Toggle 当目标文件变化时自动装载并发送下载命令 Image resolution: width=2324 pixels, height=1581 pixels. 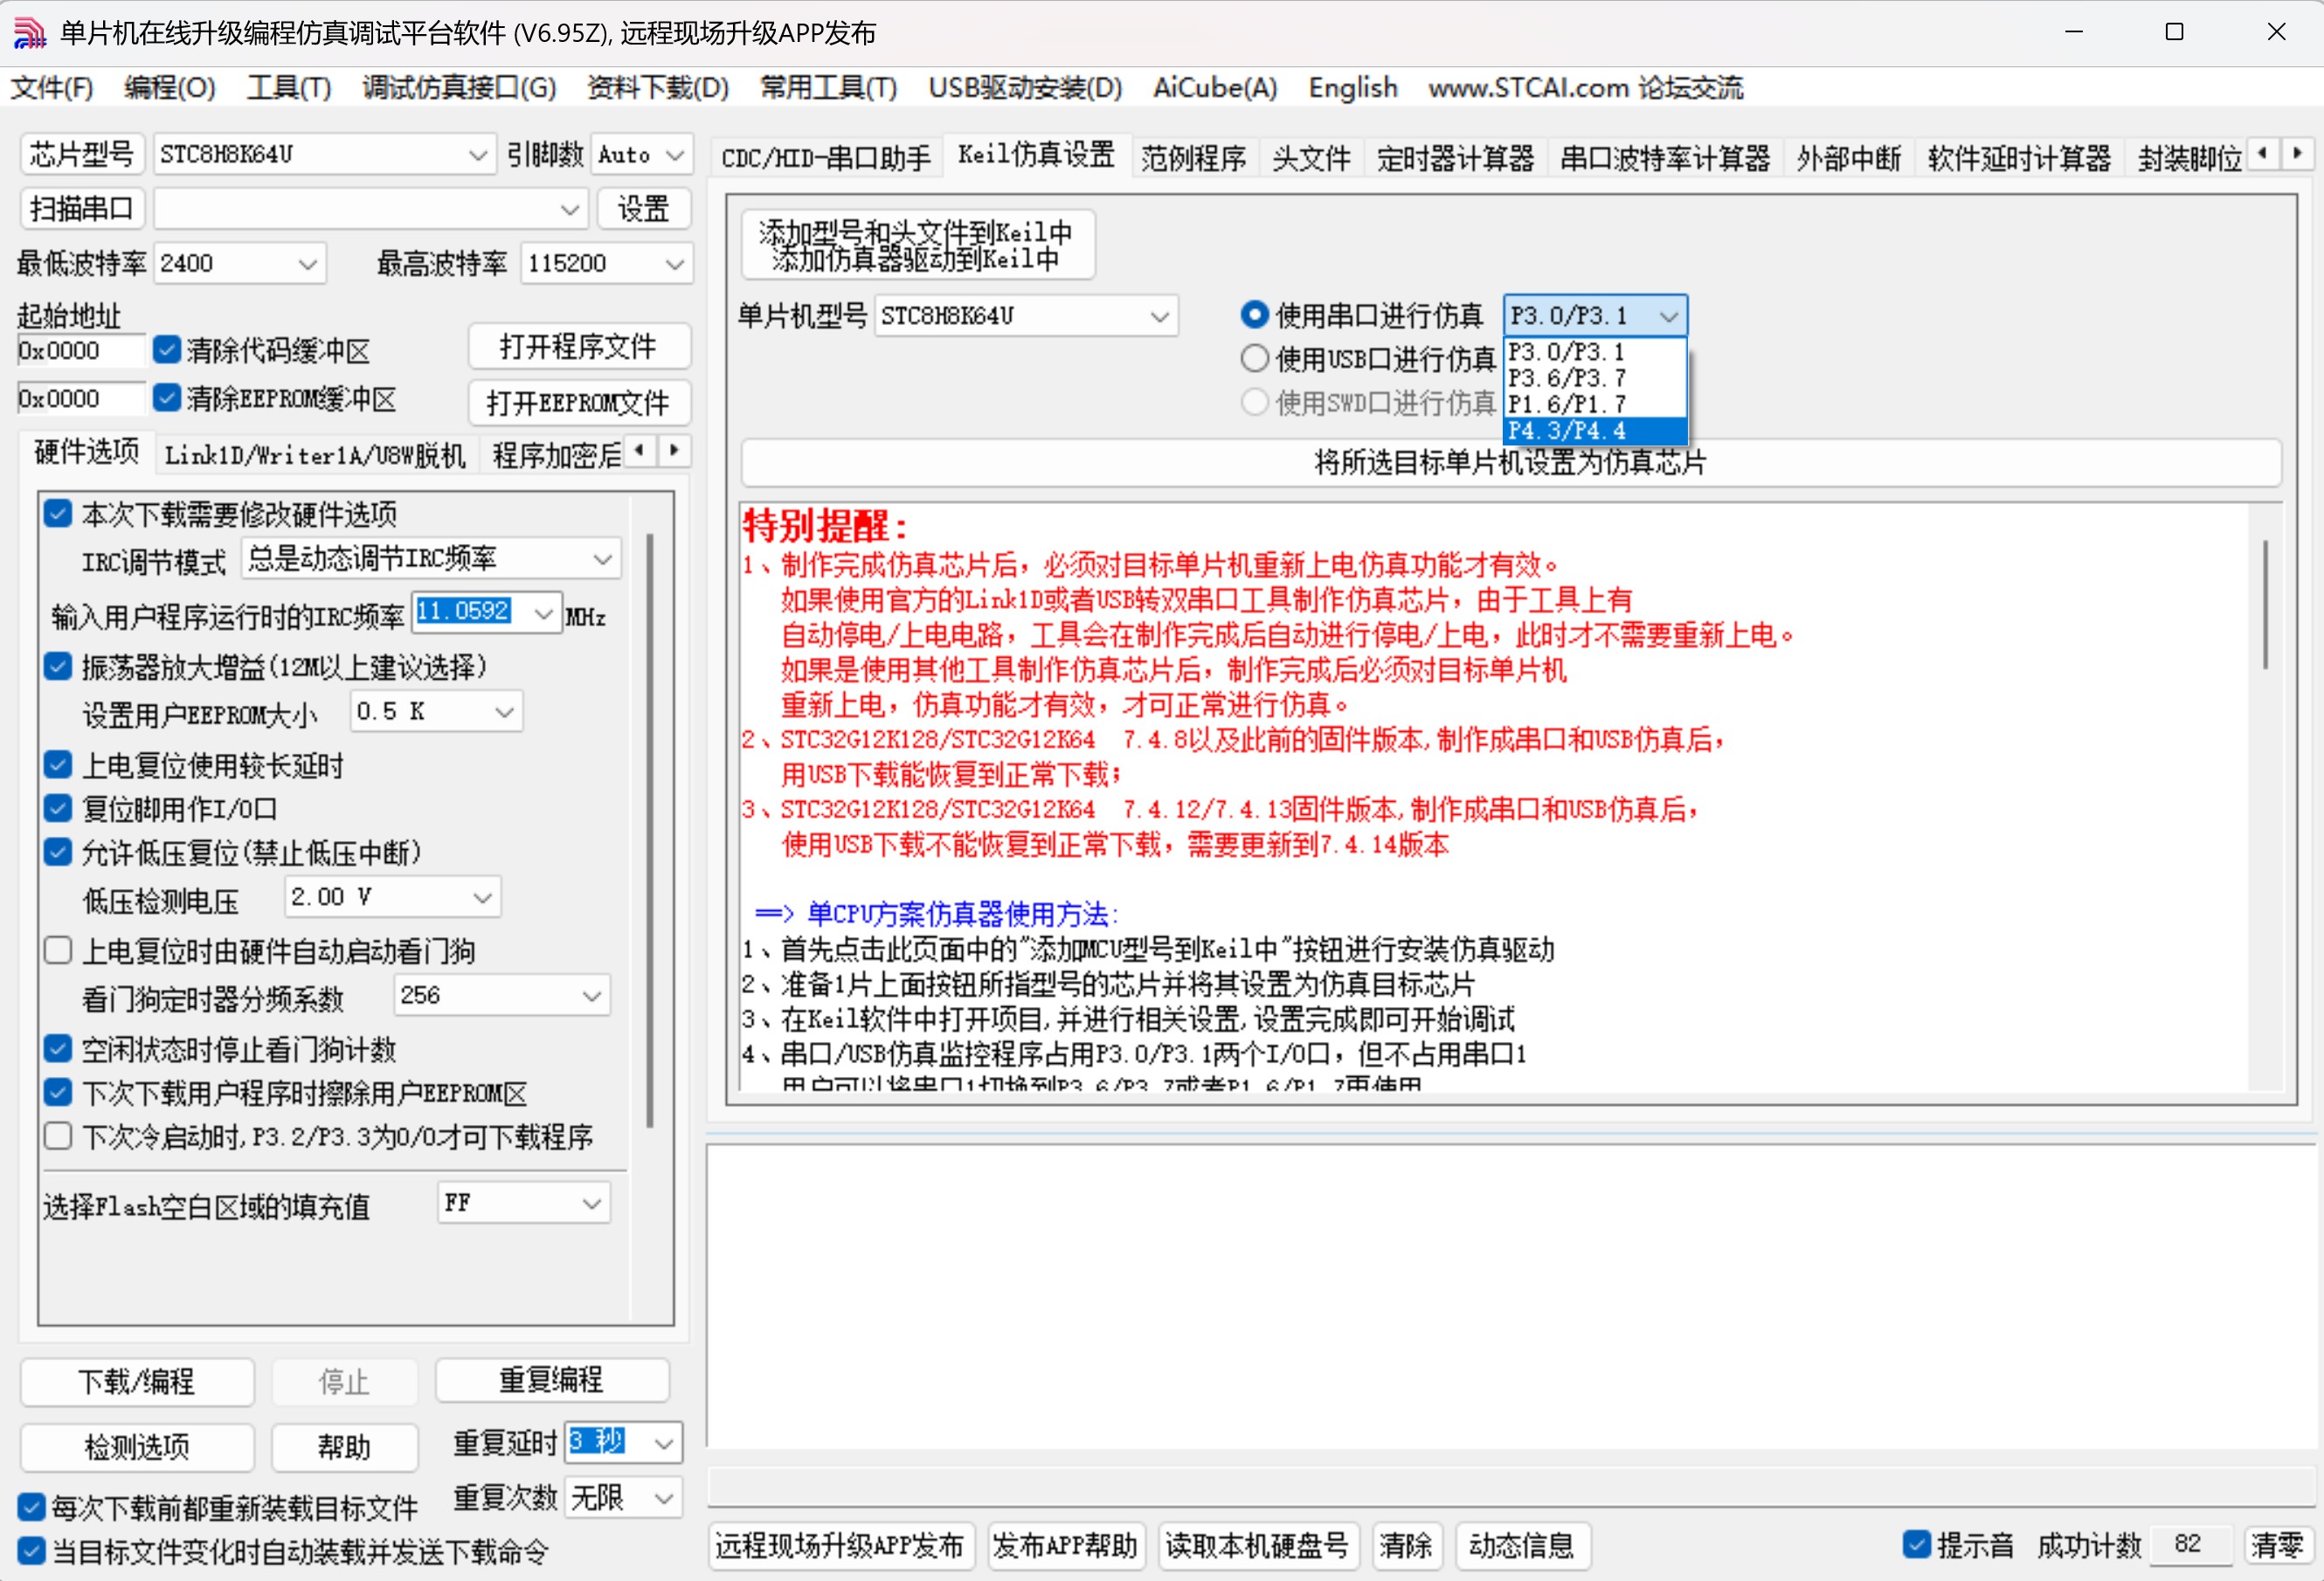pos(31,1551)
